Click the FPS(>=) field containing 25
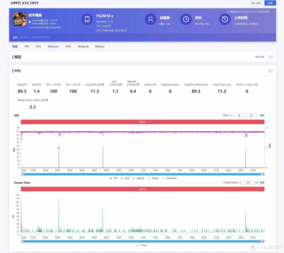 [x=251, y=115]
